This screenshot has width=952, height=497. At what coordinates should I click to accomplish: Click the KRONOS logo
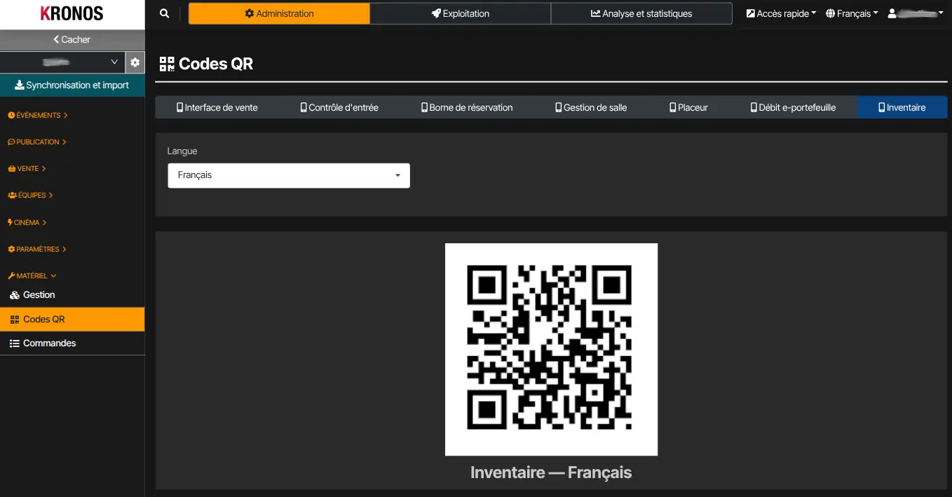coord(72,13)
